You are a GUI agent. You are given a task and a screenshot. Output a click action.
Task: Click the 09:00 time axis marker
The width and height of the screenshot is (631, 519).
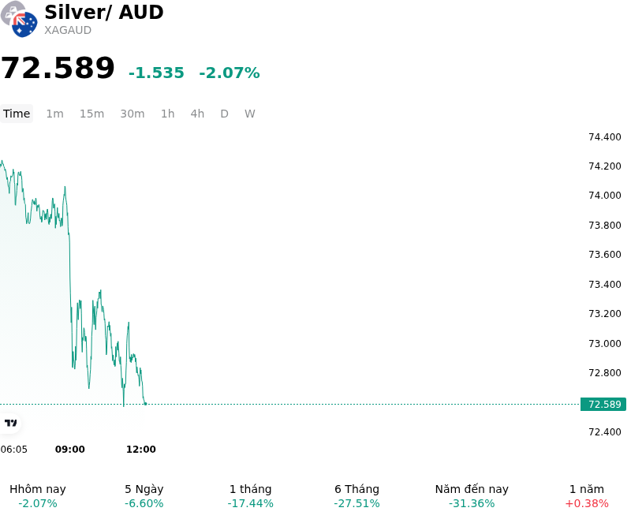[70, 450]
